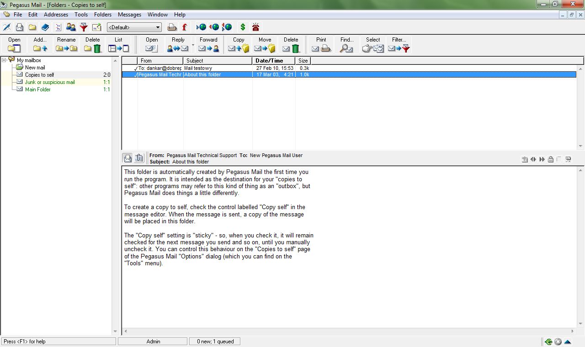The width and height of the screenshot is (585, 347).
Task: Select the New mail folder
Action: (35, 68)
